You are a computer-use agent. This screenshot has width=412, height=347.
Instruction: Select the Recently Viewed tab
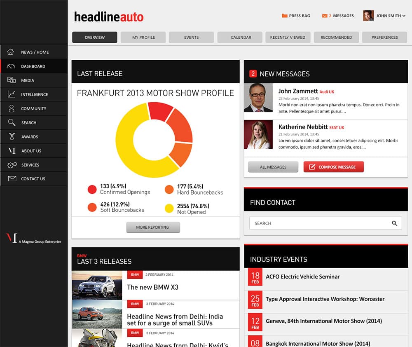pos(288,37)
